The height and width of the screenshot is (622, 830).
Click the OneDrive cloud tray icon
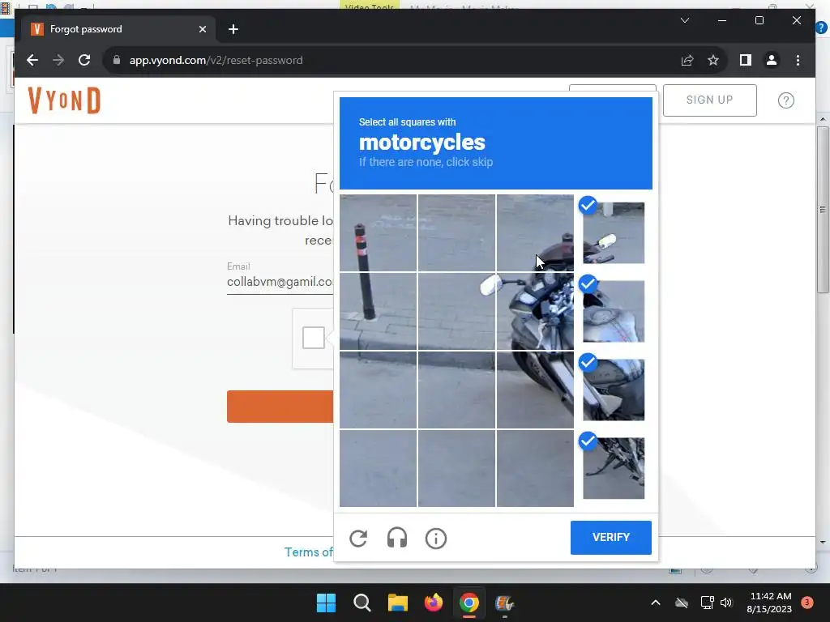[682, 603]
